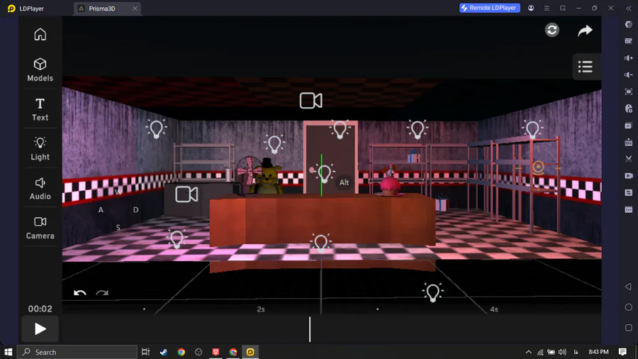Viewport: 638px width, 359px height.
Task: Switch to the Prisma3D tab
Action: pyautogui.click(x=101, y=9)
